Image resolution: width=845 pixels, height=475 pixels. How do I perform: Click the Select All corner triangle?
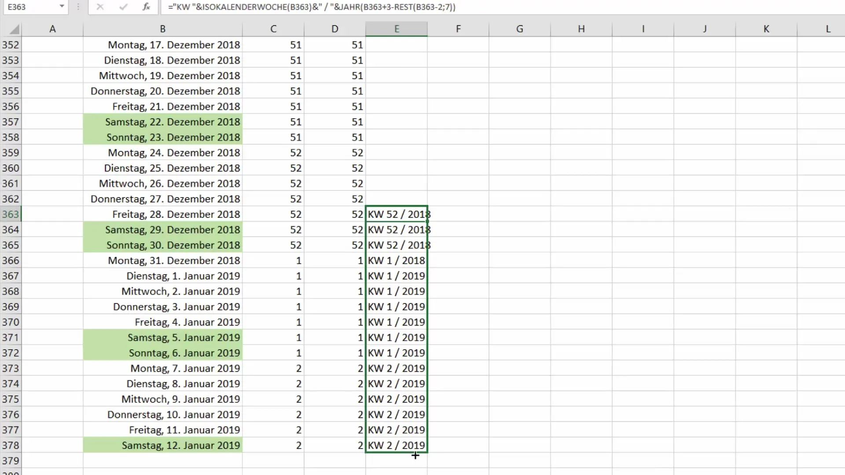pos(14,29)
